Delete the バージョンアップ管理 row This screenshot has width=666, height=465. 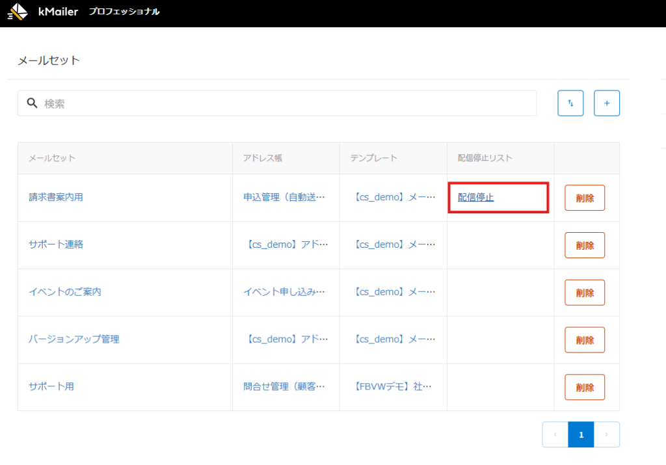585,339
